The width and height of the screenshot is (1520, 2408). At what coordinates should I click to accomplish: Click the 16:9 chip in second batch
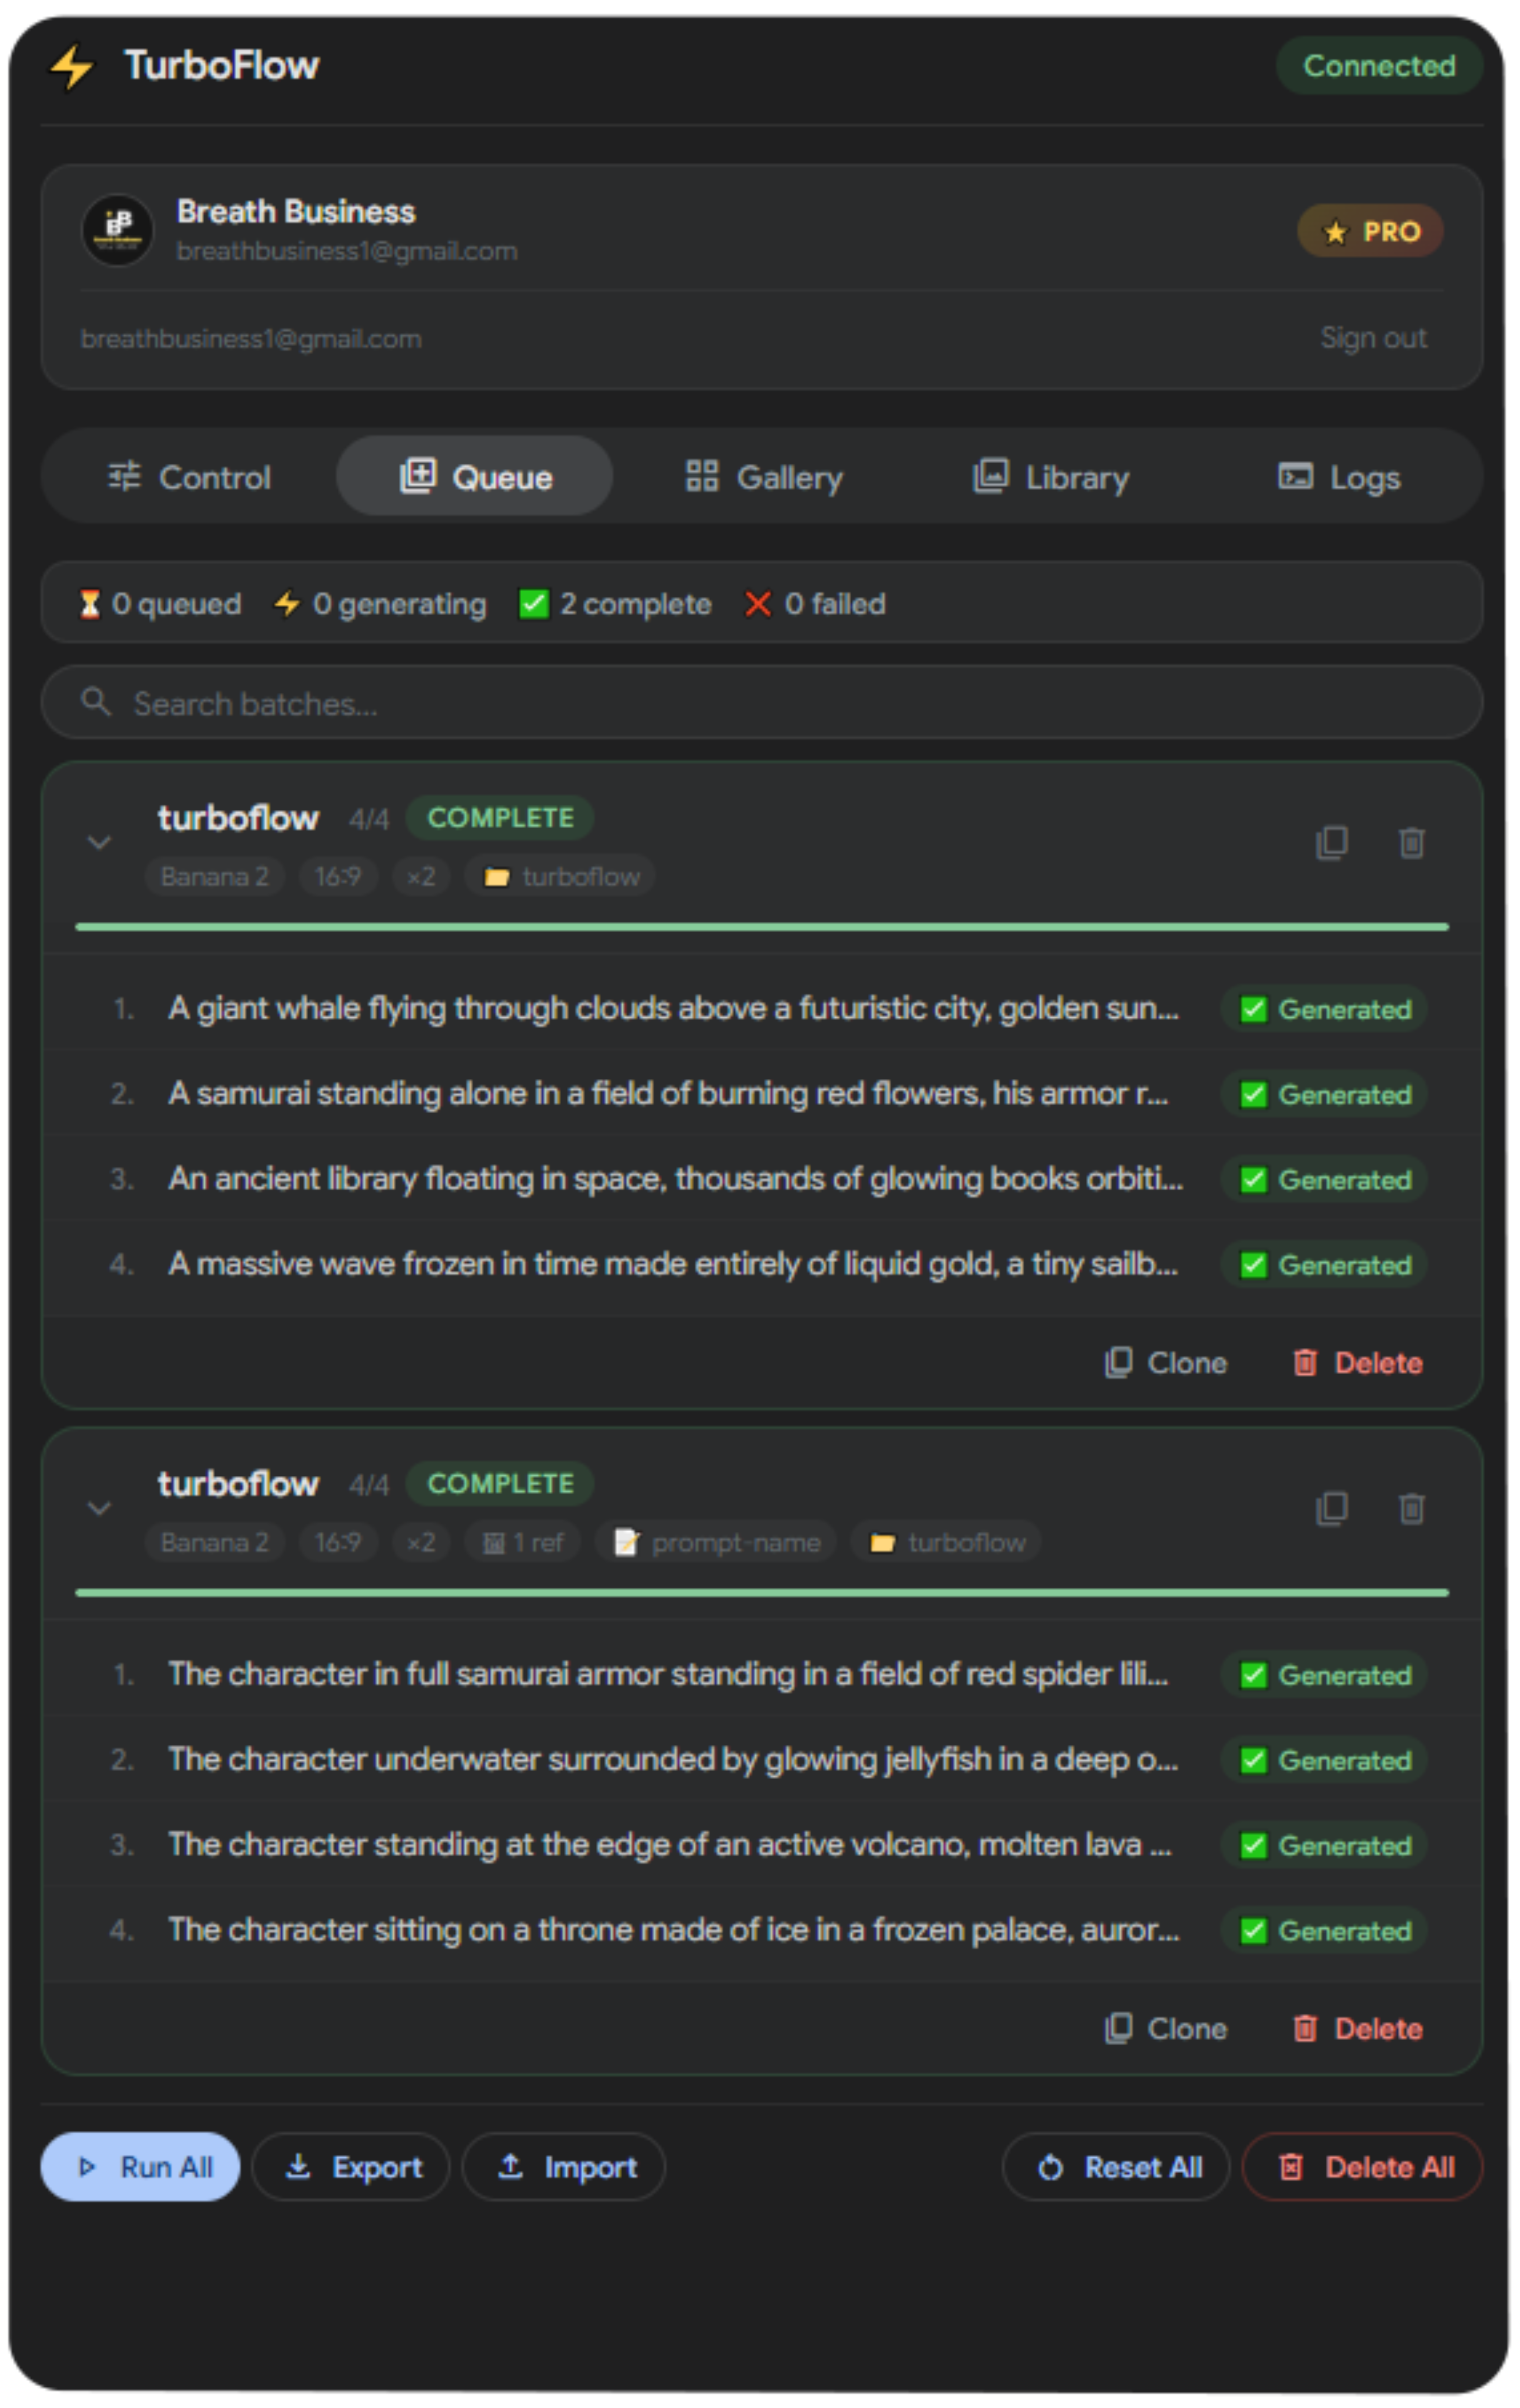[x=337, y=1543]
